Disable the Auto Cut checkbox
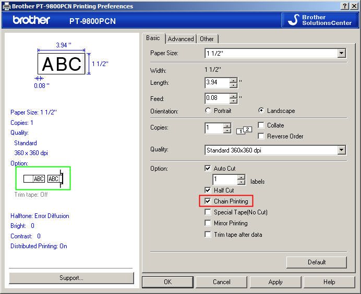 coord(208,169)
